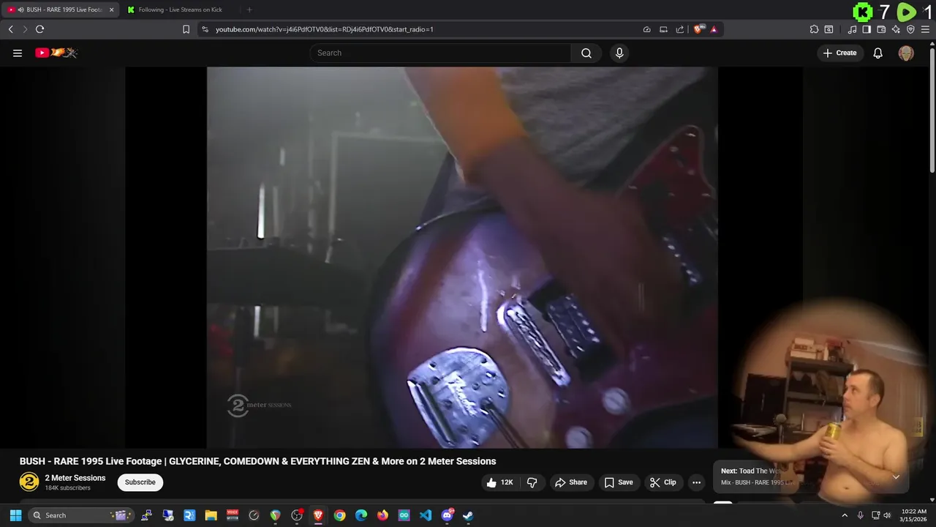The height and width of the screenshot is (527, 936).
Task: Open Brave VPN shield icon
Action: click(x=910, y=29)
